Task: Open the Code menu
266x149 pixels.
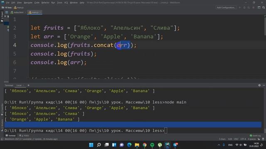Action: point(37,2)
